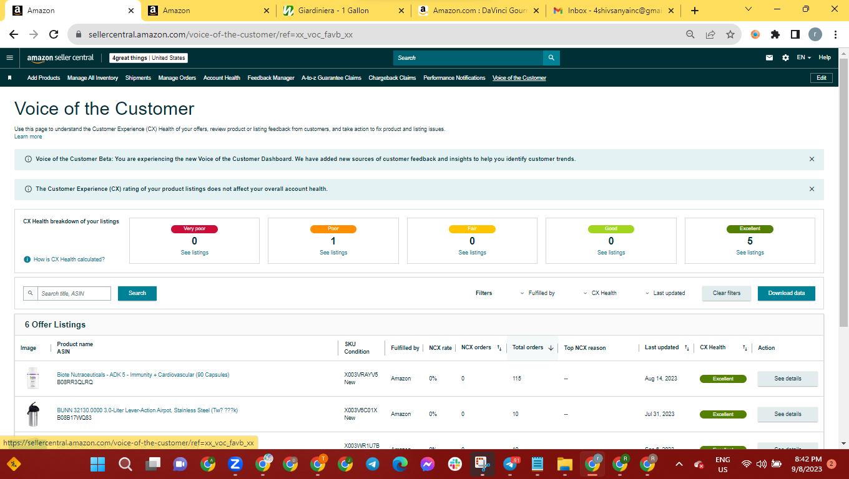See listings under the Excellent CX Health card
This screenshot has height=479, width=849.
tap(750, 253)
